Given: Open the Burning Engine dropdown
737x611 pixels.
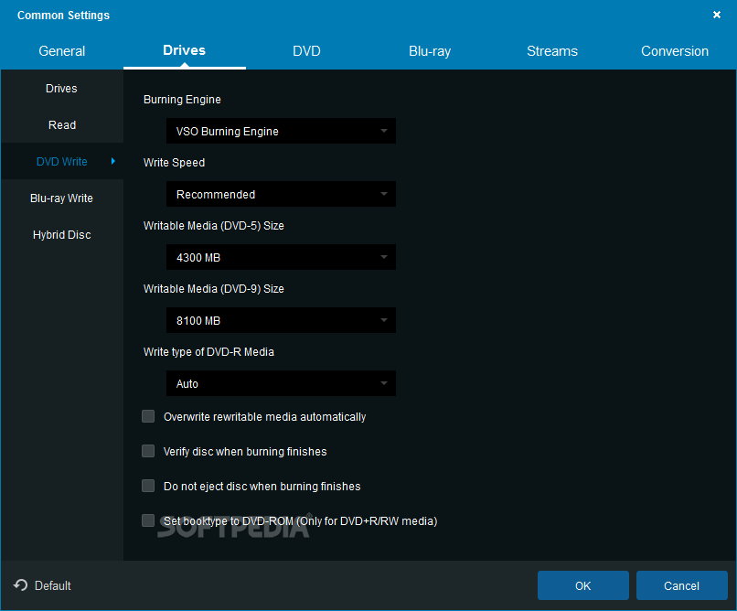Looking at the screenshot, I should click(x=281, y=131).
